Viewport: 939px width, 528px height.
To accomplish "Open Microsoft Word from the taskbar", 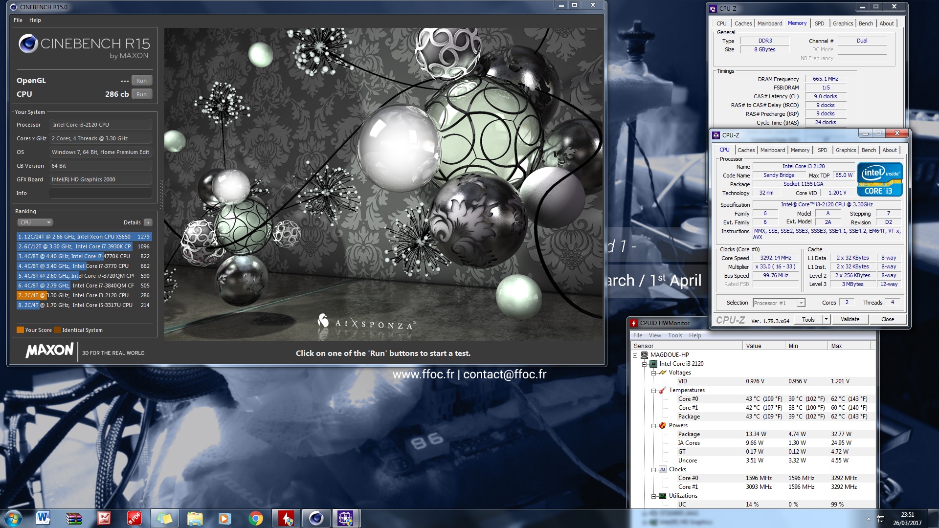I will click(x=43, y=518).
